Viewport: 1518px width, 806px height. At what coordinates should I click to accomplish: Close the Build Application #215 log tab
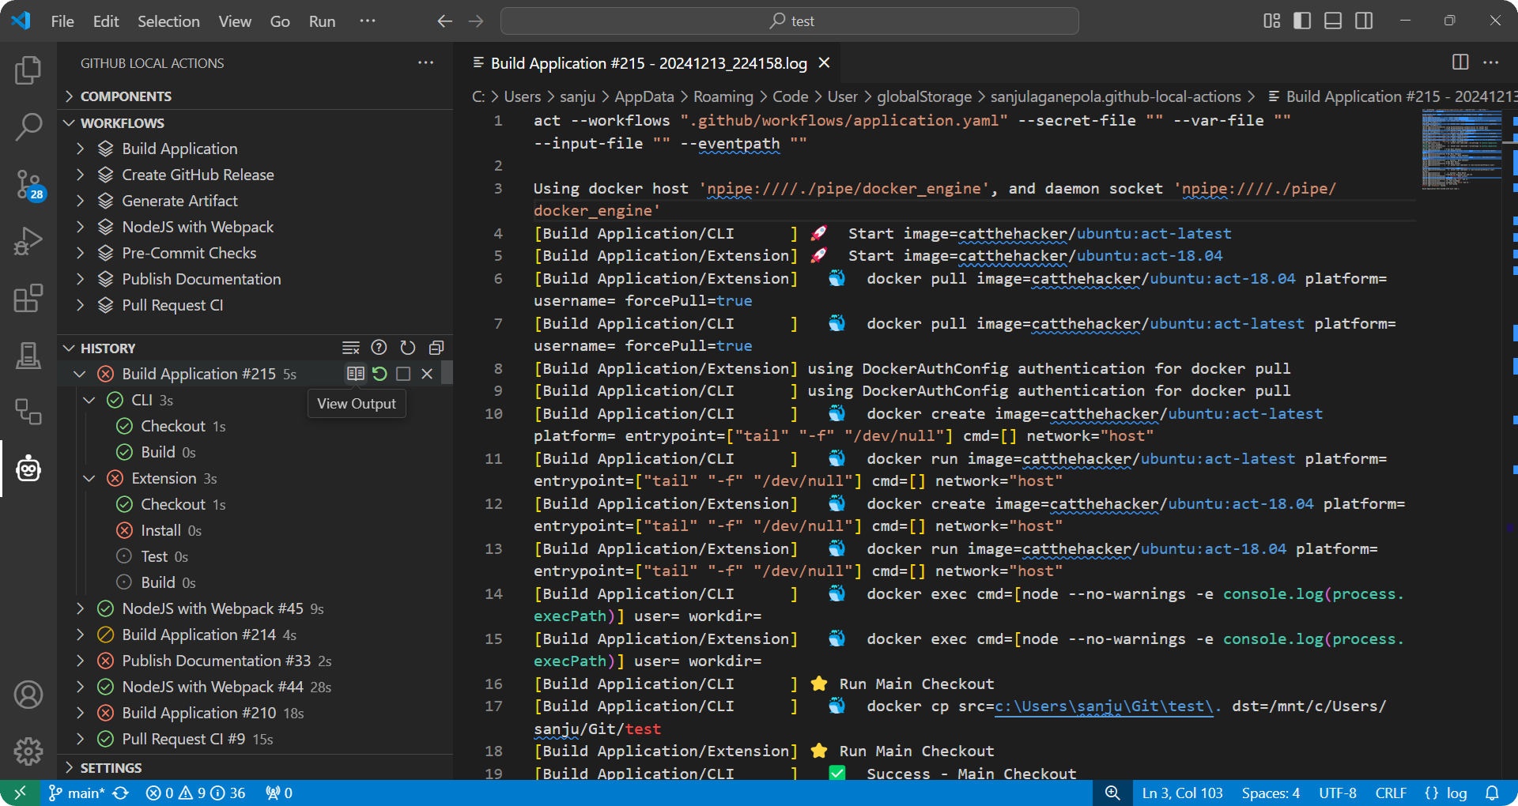(824, 62)
